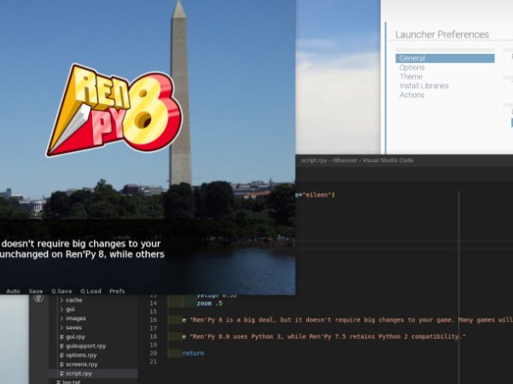Click the Ren'Py 8 logo in the game

coord(114,111)
